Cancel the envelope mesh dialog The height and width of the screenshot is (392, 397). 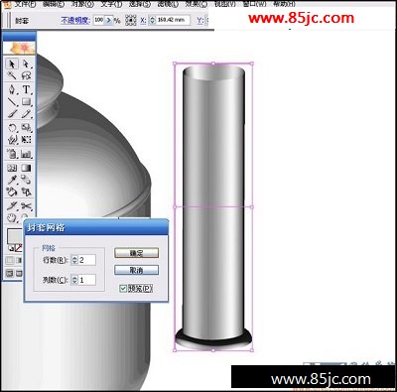pyautogui.click(x=136, y=270)
